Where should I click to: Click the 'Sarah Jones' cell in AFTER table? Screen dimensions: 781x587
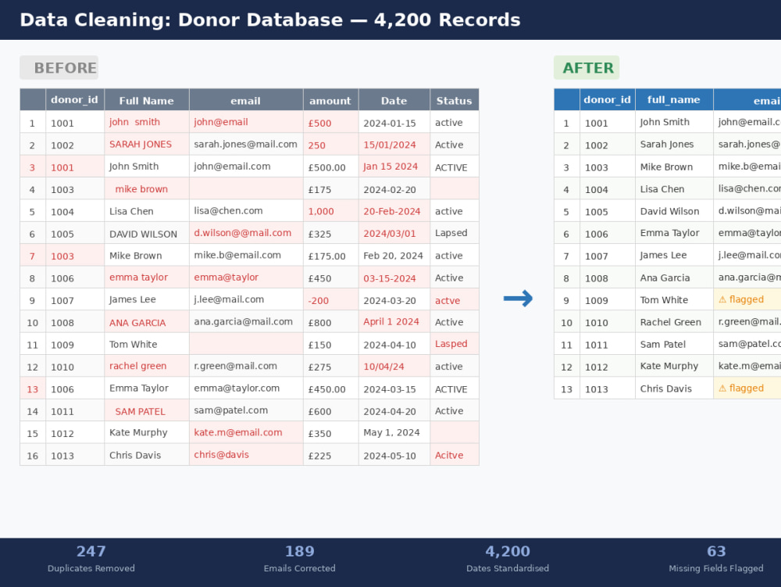coord(674,145)
